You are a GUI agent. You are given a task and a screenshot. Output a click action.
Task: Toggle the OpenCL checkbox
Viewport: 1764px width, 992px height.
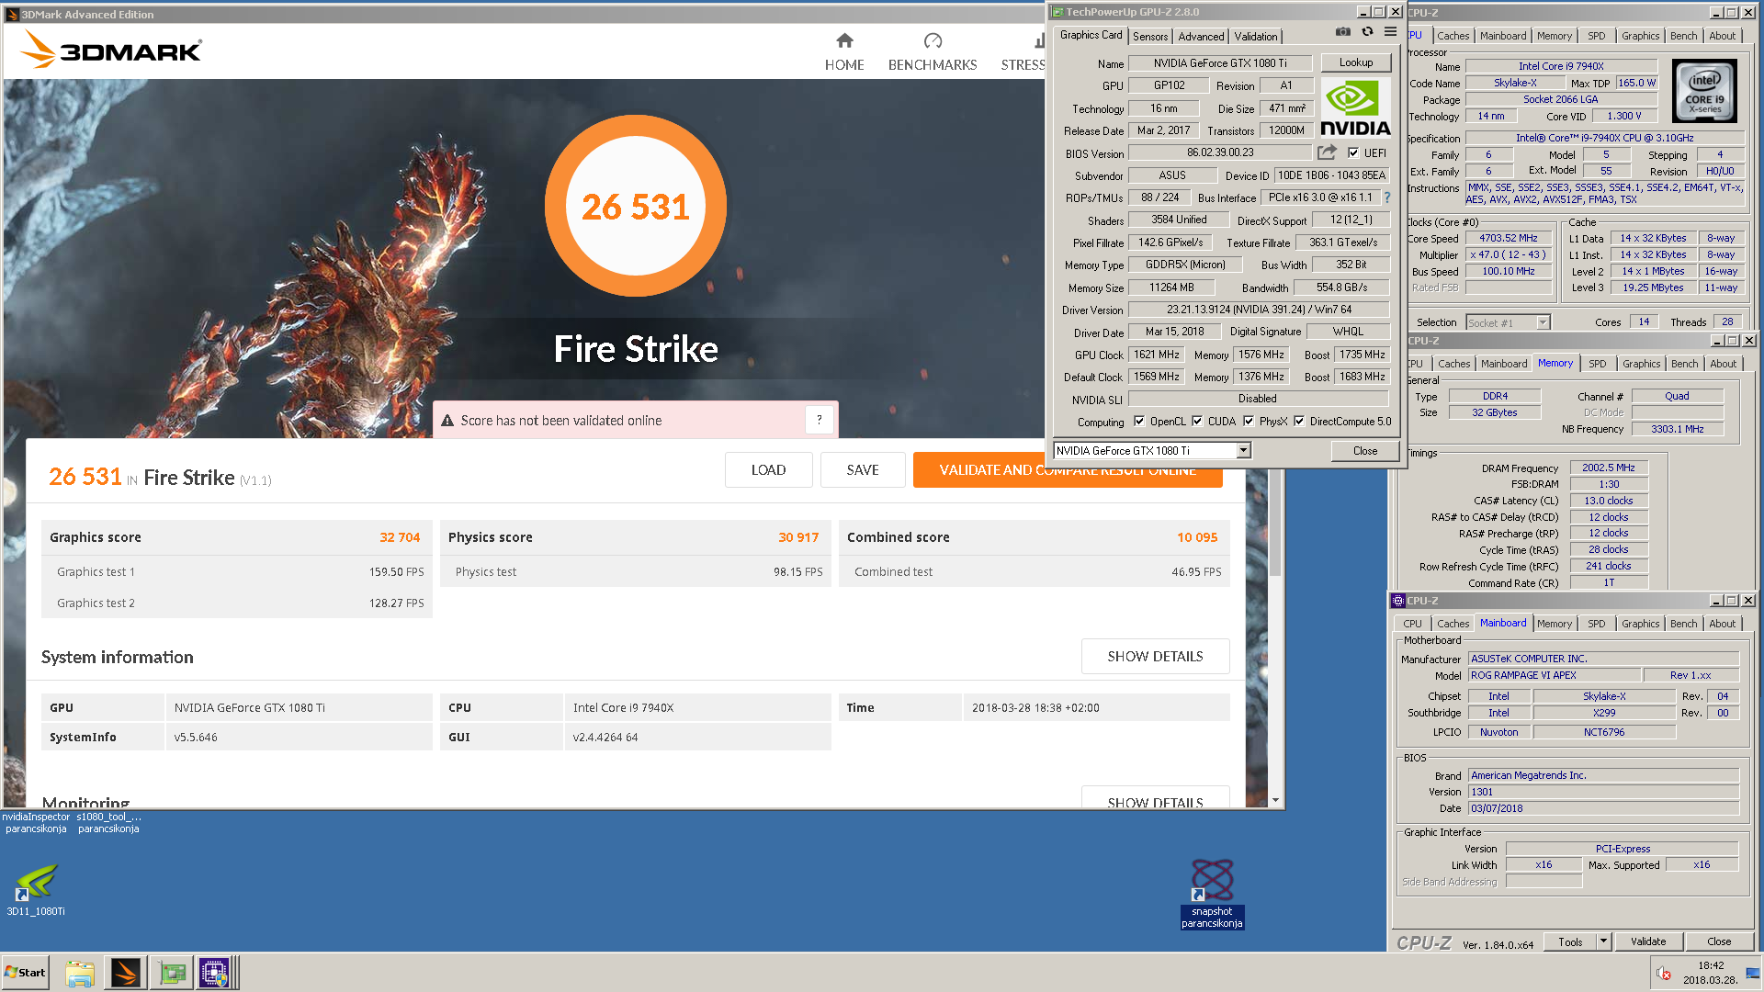coord(1139,422)
